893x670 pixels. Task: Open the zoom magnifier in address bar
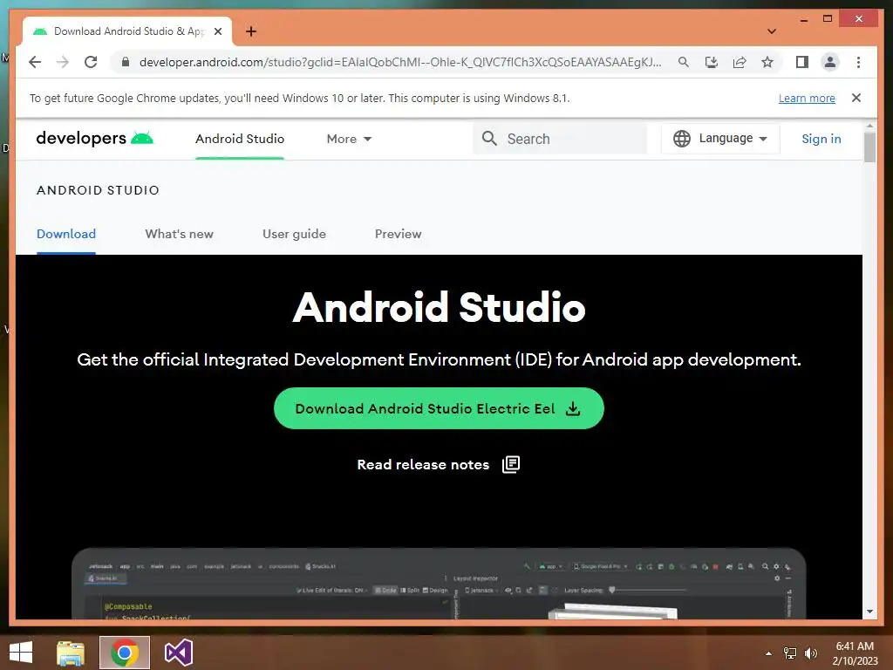[x=684, y=62]
